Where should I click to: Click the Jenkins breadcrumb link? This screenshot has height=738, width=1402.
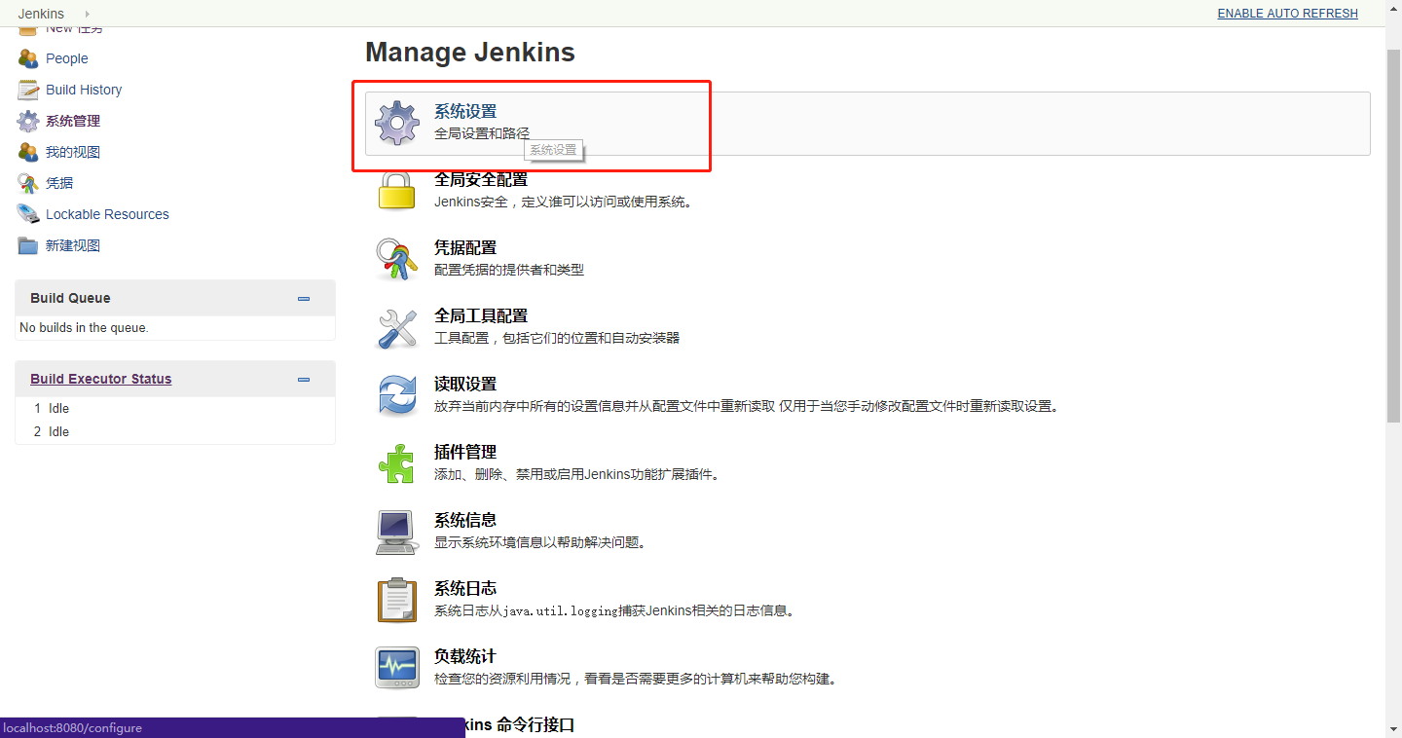coord(41,14)
